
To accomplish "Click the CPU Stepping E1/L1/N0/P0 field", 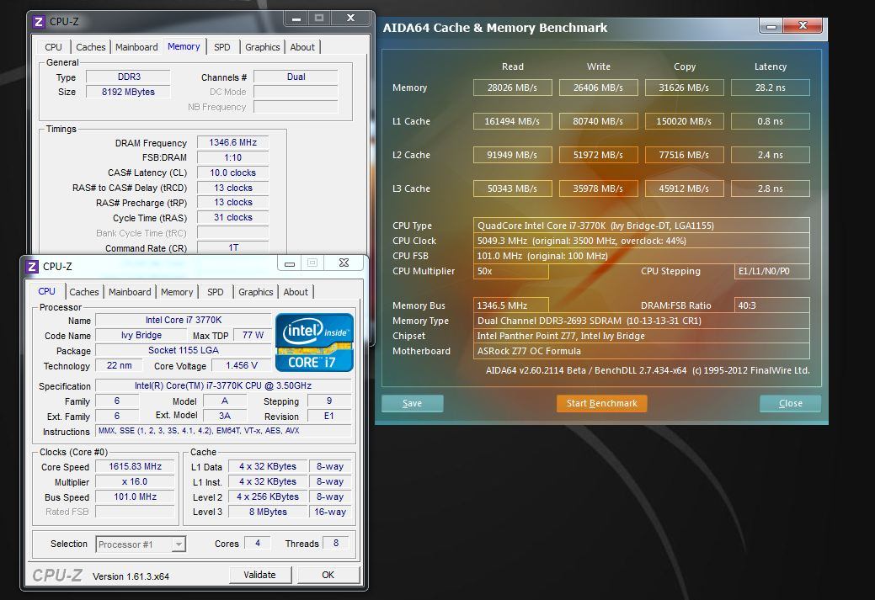I will tap(771, 271).
